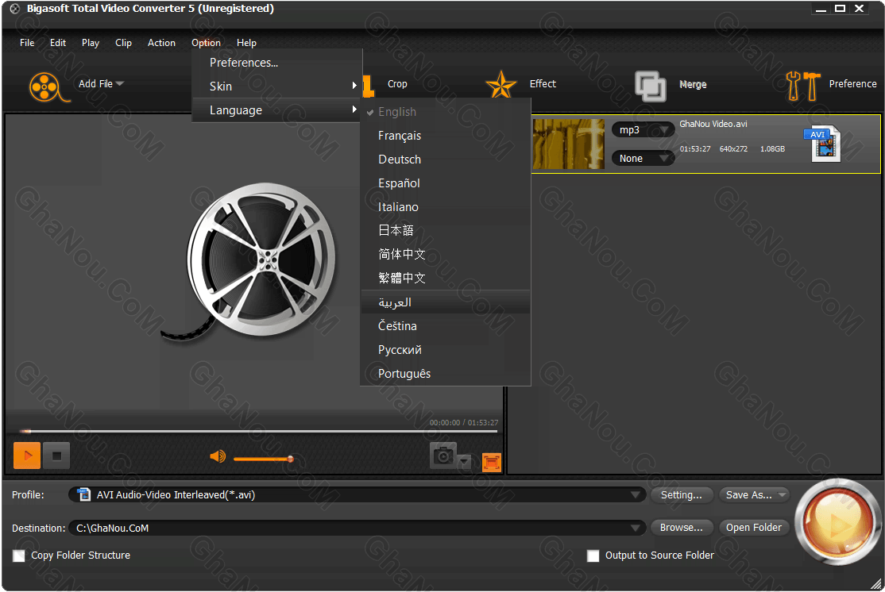Click the Crop toolbar button
The image size is (885, 592).
(x=397, y=83)
